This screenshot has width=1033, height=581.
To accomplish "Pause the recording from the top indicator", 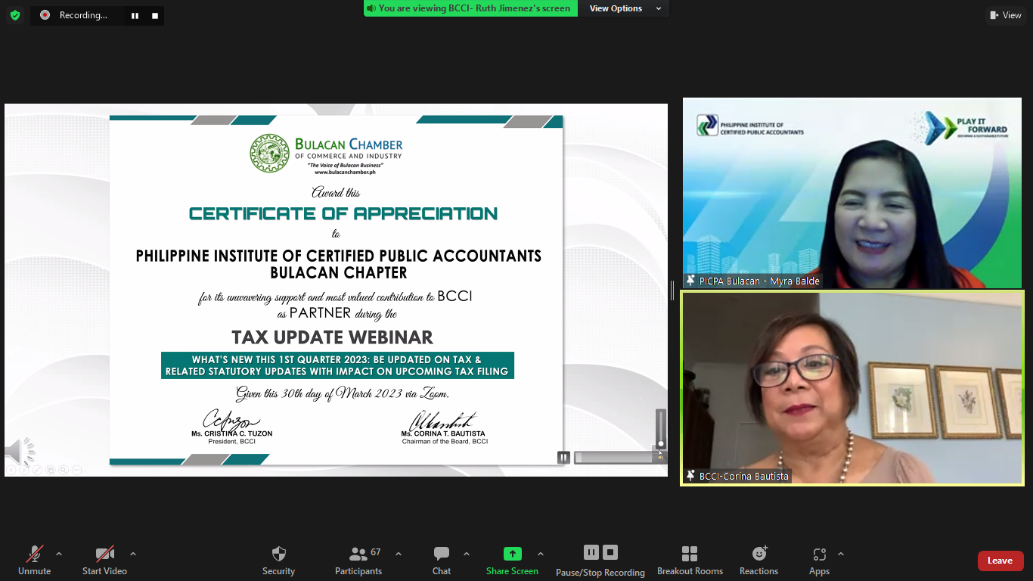I will (135, 15).
